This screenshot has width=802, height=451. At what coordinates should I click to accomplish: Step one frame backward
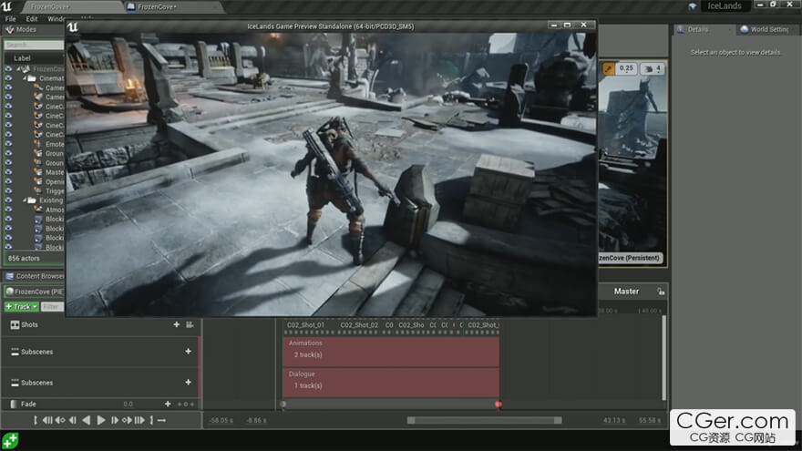pos(73,420)
